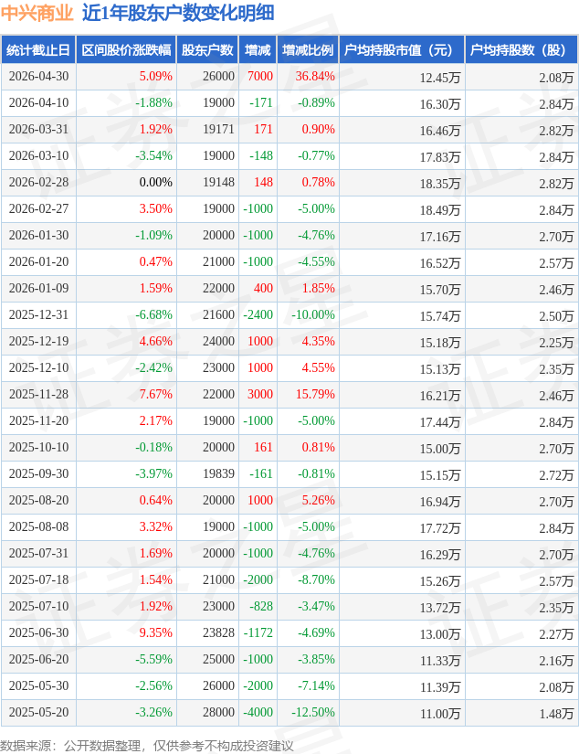The height and width of the screenshot is (754, 579).
Task: Select the 区间股价涨跌幅 column header
Action: tap(126, 50)
